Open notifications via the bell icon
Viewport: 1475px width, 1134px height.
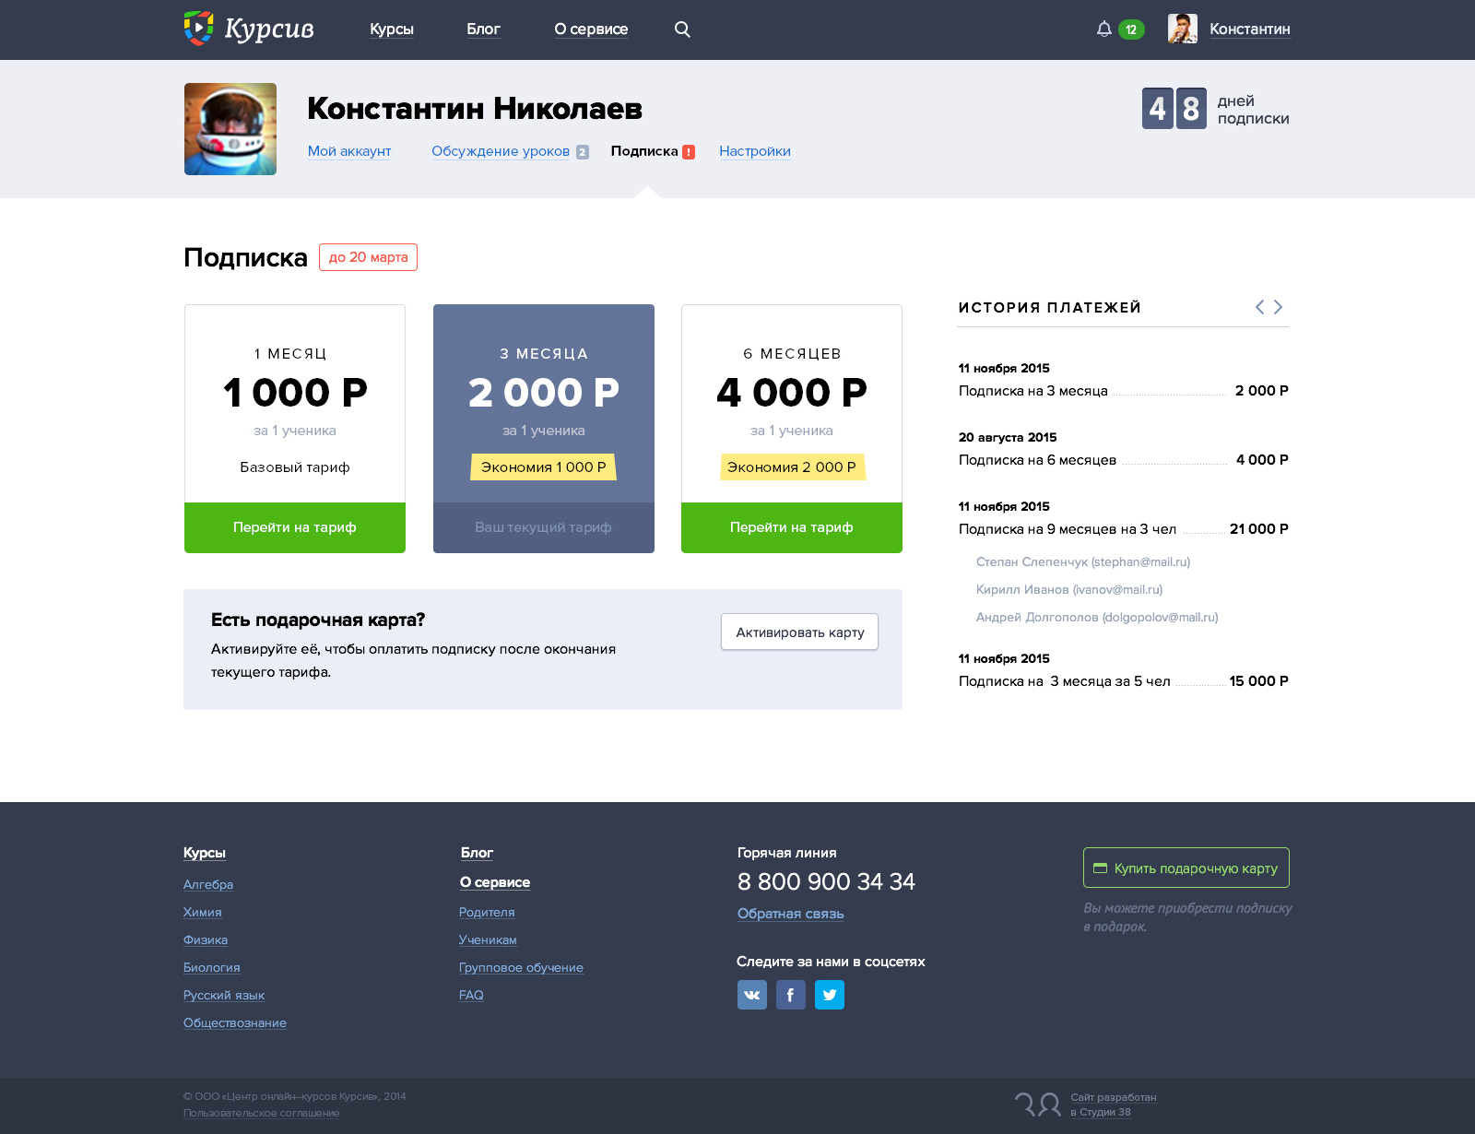point(1103,30)
